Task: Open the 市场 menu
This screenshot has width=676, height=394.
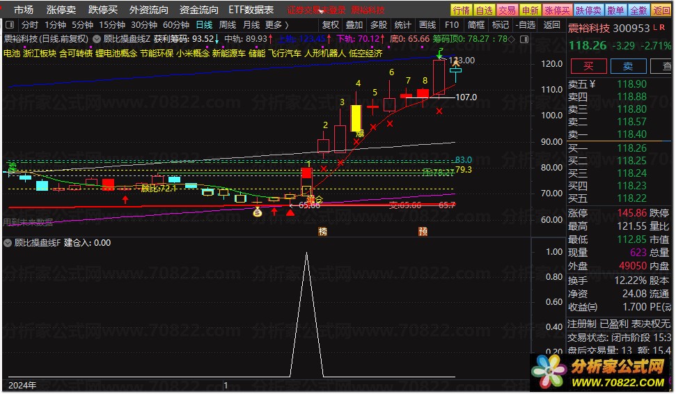Action: 23,10
